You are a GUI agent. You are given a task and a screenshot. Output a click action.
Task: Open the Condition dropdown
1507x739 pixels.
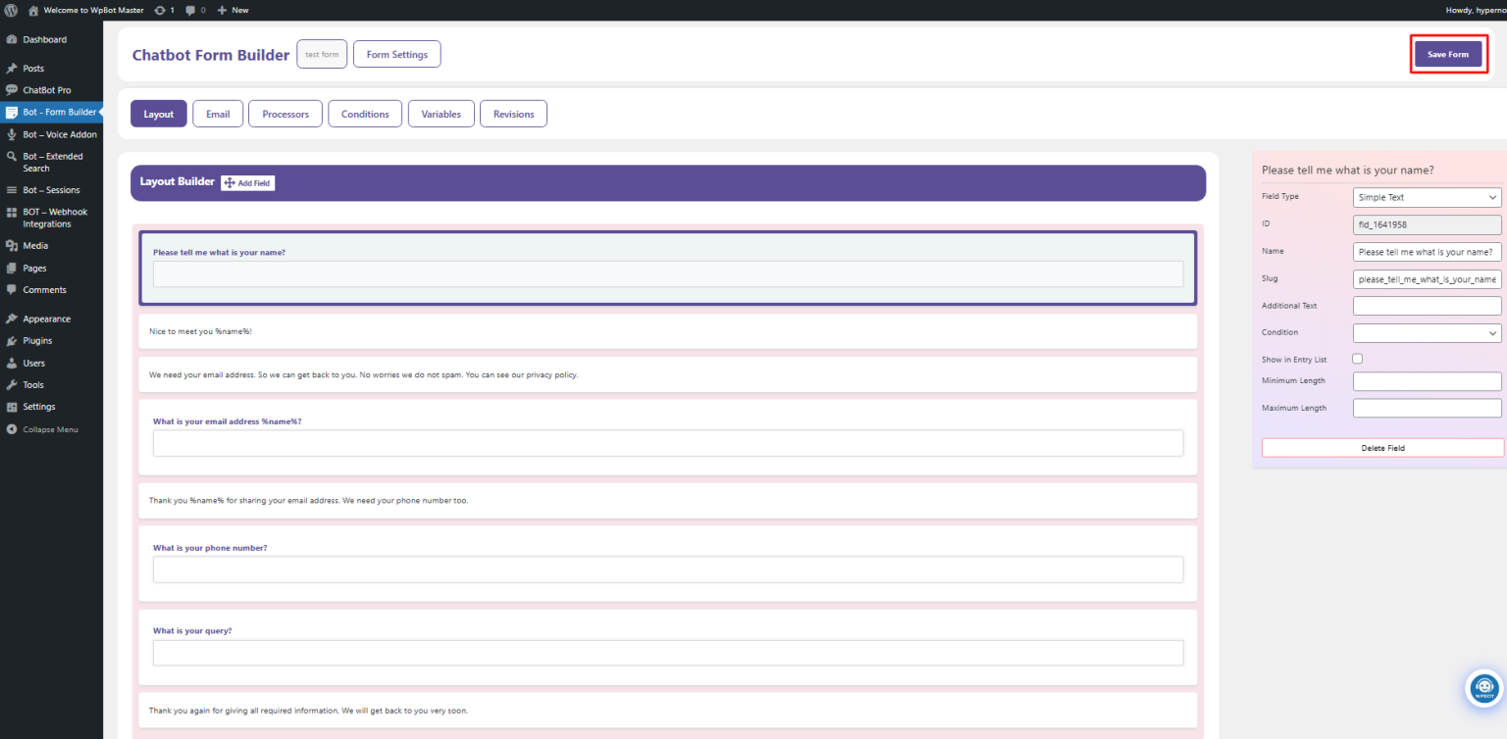tap(1427, 332)
